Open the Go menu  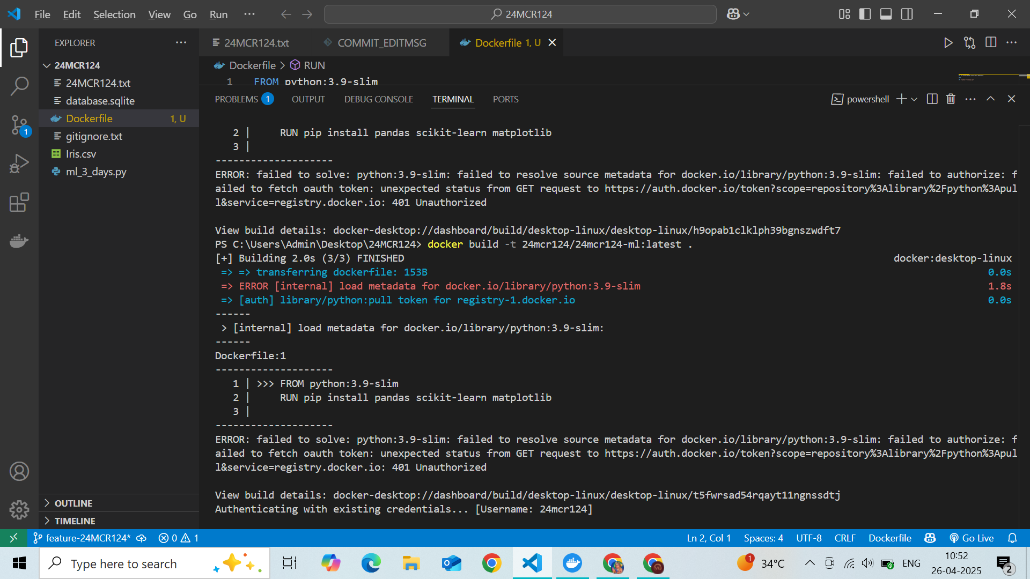pos(190,14)
